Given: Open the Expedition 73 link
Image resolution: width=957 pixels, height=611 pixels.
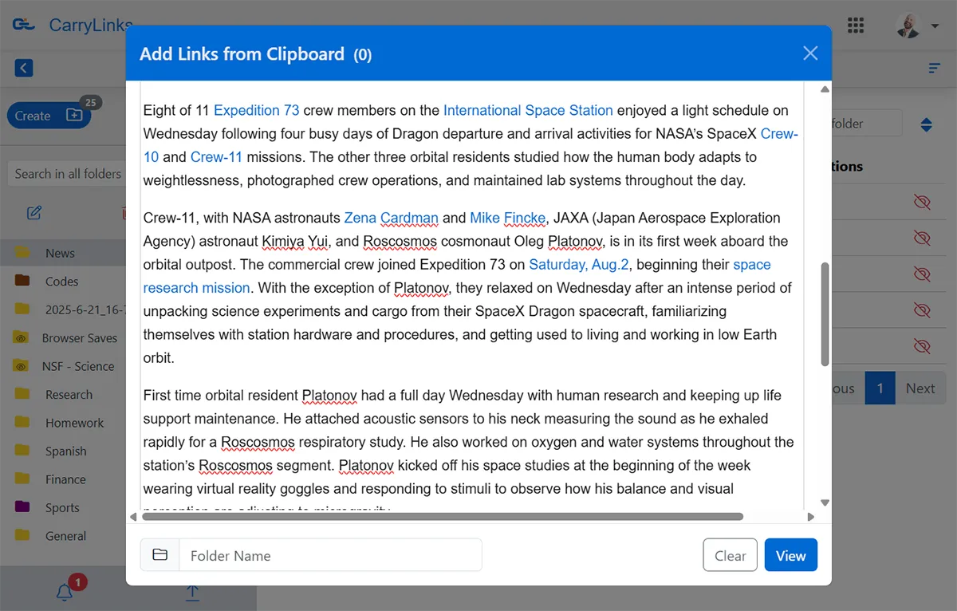Looking at the screenshot, I should coord(257,110).
